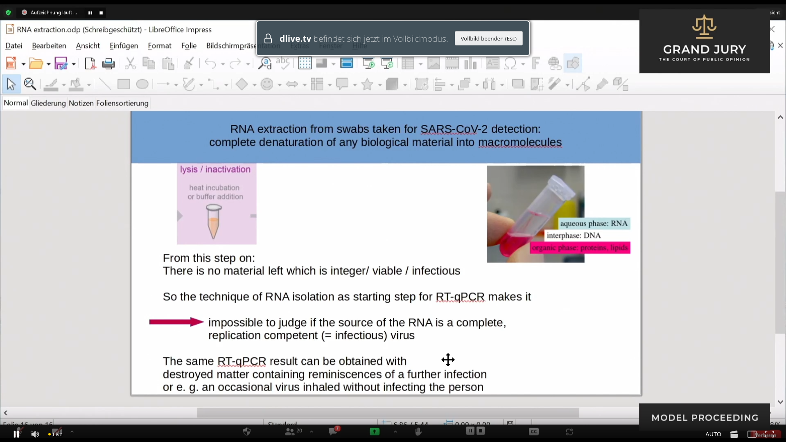Select the Zoom and Pan tool
The image size is (786, 442).
pyautogui.click(x=30, y=84)
